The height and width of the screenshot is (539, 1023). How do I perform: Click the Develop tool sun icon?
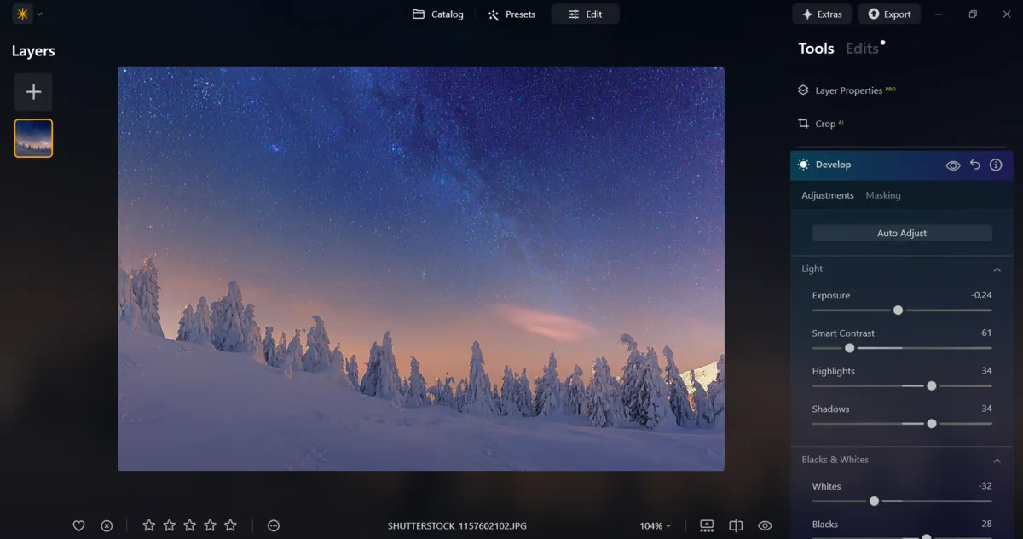(802, 164)
